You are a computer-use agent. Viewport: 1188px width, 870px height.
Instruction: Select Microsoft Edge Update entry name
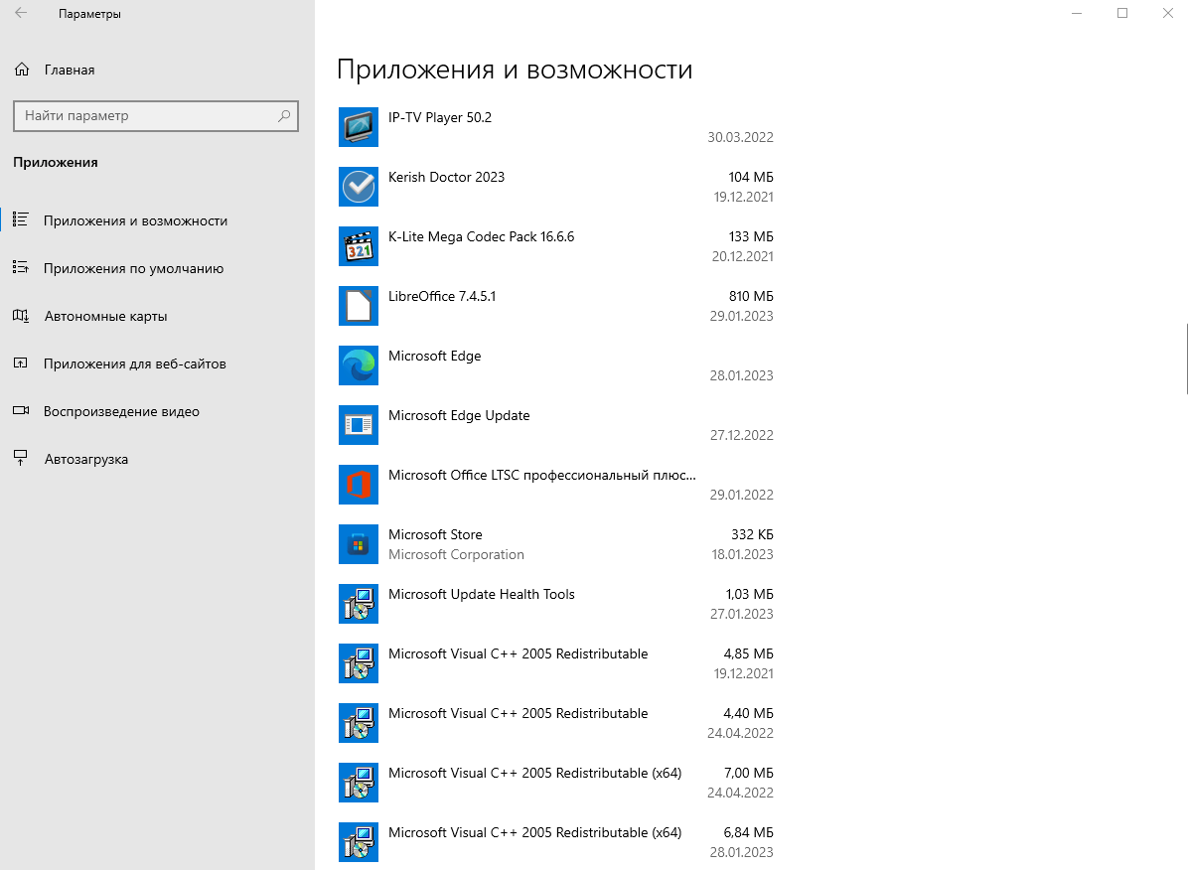tap(458, 416)
